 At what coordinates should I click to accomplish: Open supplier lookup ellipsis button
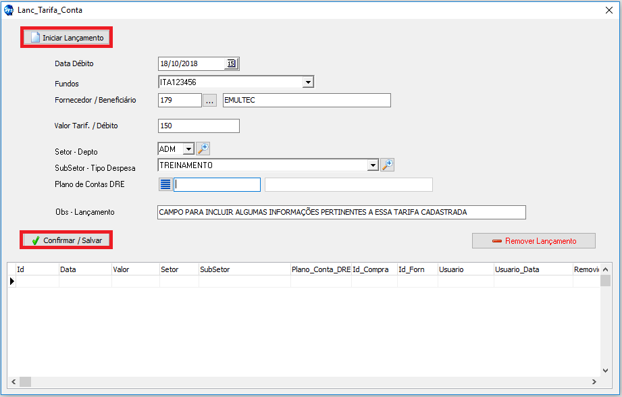[x=209, y=101]
